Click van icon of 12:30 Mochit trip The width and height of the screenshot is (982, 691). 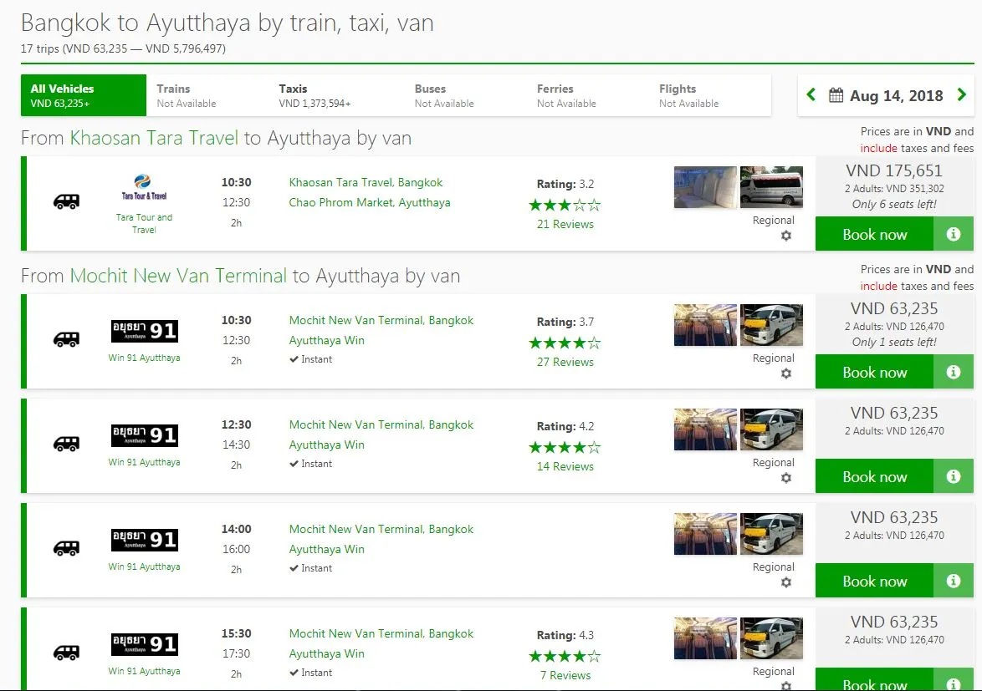(66, 444)
